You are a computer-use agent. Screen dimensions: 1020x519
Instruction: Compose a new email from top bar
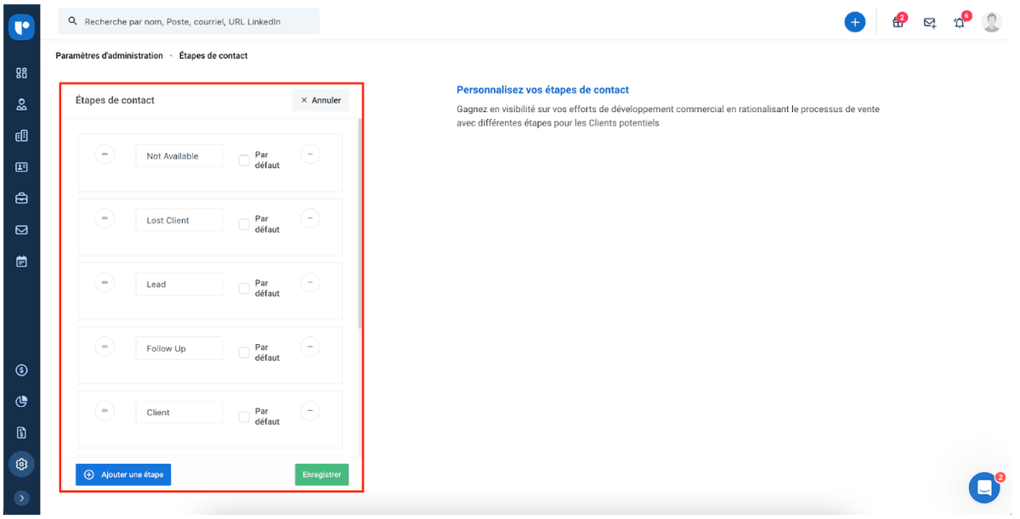(929, 22)
